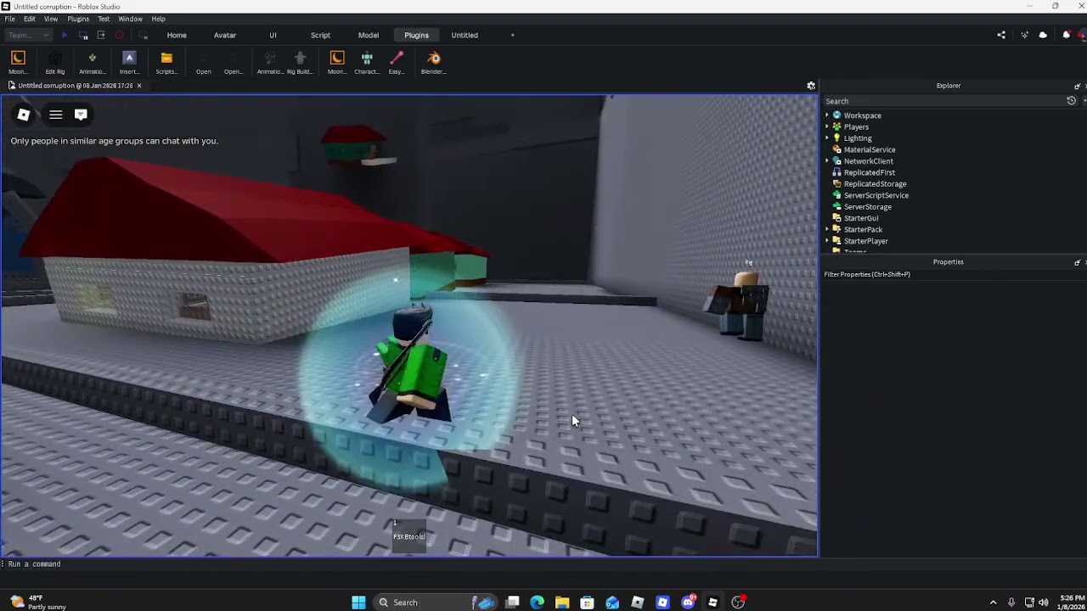The height and width of the screenshot is (611, 1087).
Task: Open the Blender plugin
Action: [434, 62]
